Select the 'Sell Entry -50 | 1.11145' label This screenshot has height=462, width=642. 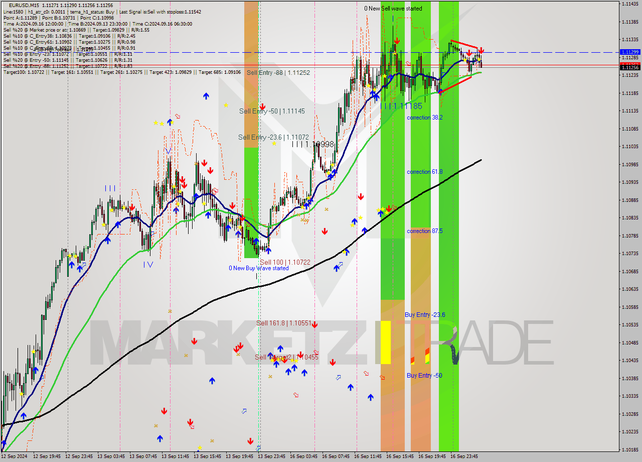click(272, 111)
